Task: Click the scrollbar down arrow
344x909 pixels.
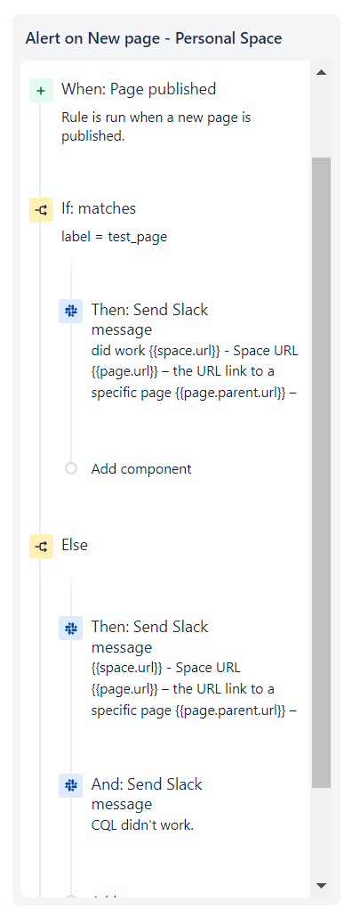Action: point(322,885)
